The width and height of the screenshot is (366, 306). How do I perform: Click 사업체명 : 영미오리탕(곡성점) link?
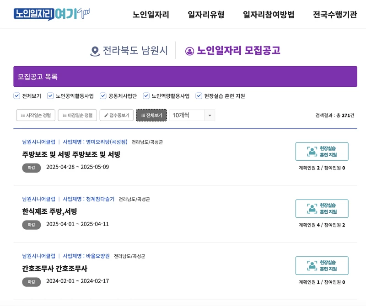(x=95, y=142)
